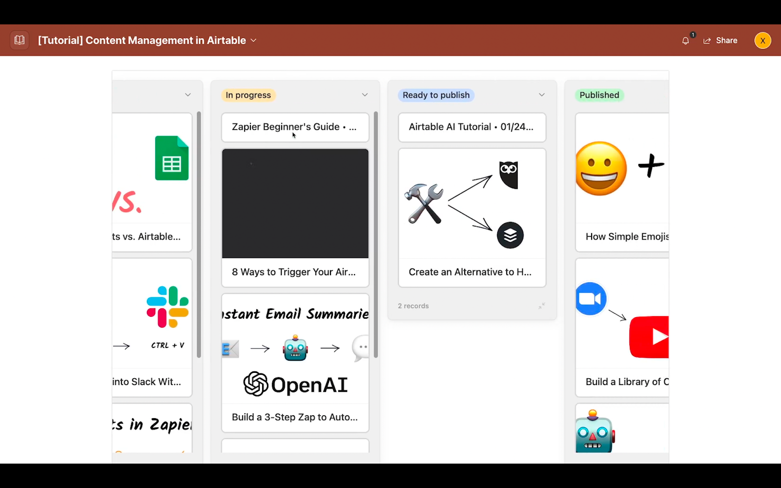Click the Published status label
The image size is (781, 488).
599,95
